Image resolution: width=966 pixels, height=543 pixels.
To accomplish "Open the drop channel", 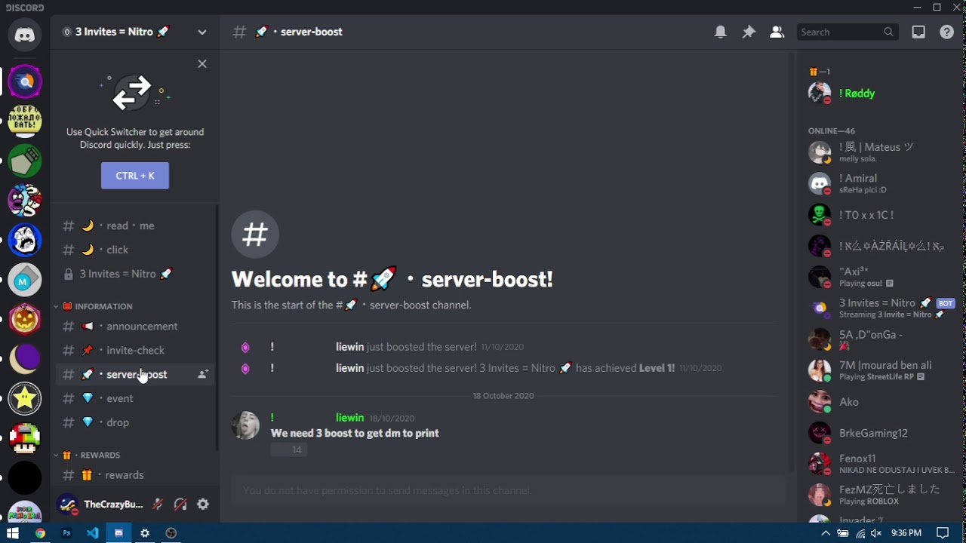I will tap(134, 422).
